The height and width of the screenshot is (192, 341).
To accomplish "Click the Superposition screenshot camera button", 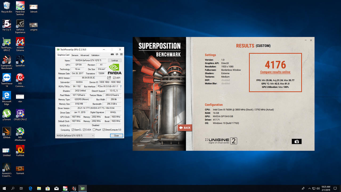I will (297, 142).
